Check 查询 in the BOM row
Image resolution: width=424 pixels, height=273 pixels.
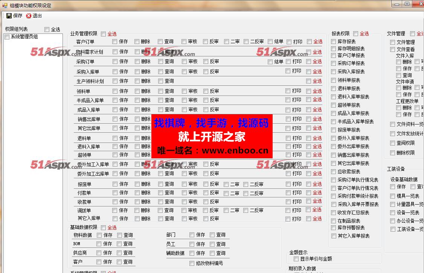[119, 244]
